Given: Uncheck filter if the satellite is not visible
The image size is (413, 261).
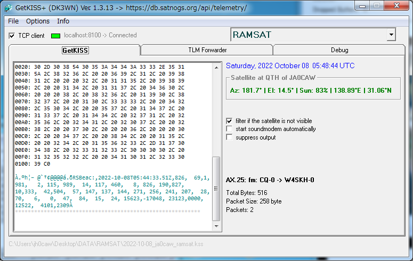Looking at the screenshot, I should pyautogui.click(x=230, y=121).
